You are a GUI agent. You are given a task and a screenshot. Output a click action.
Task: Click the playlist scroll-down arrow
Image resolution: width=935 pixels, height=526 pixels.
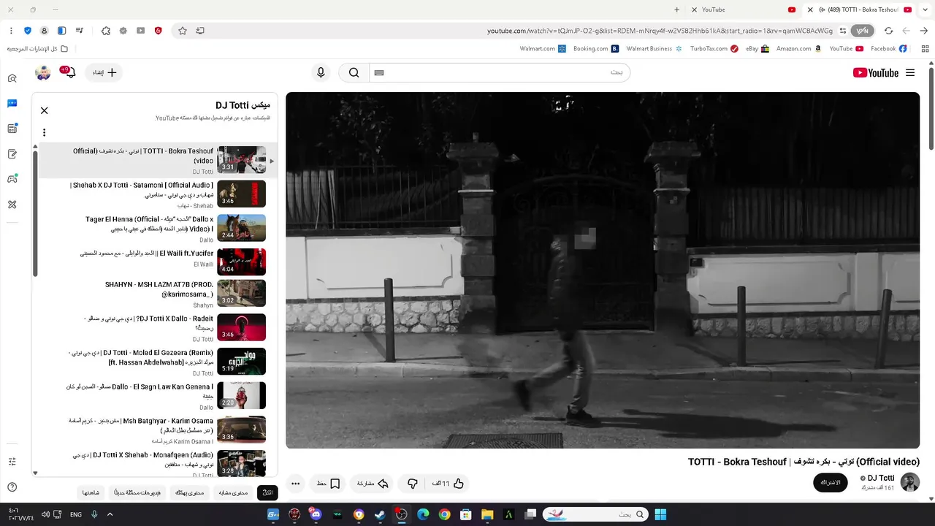35,473
